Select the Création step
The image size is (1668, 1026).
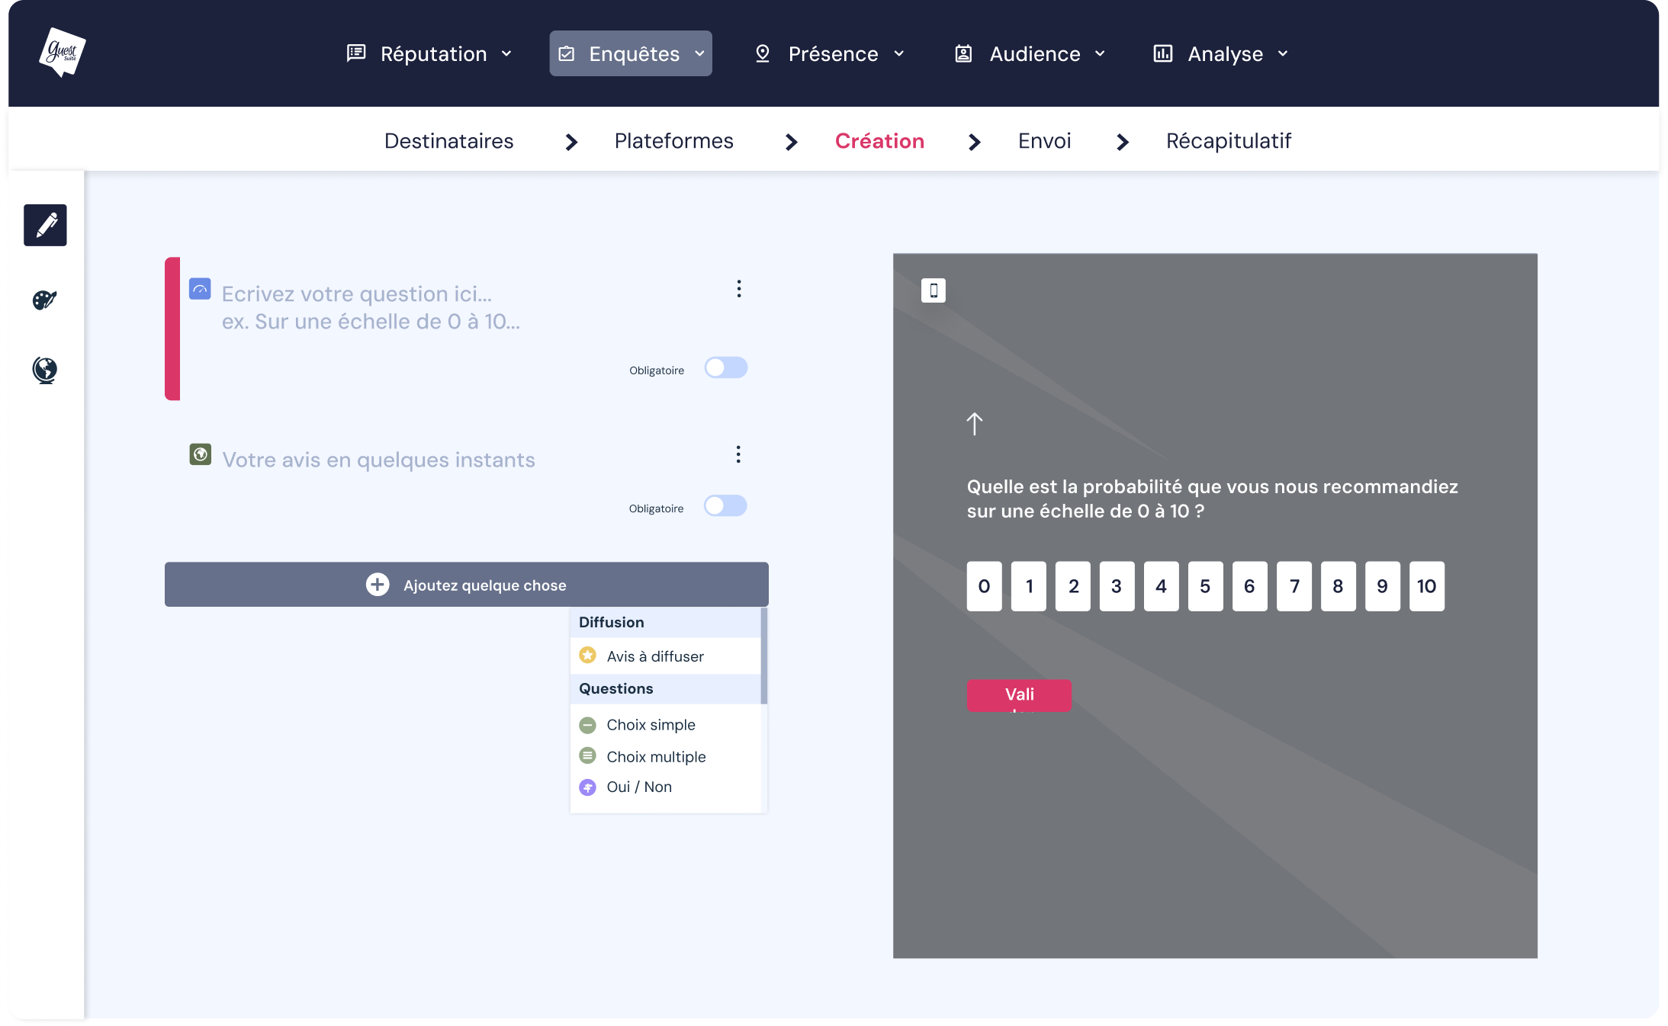point(879,141)
